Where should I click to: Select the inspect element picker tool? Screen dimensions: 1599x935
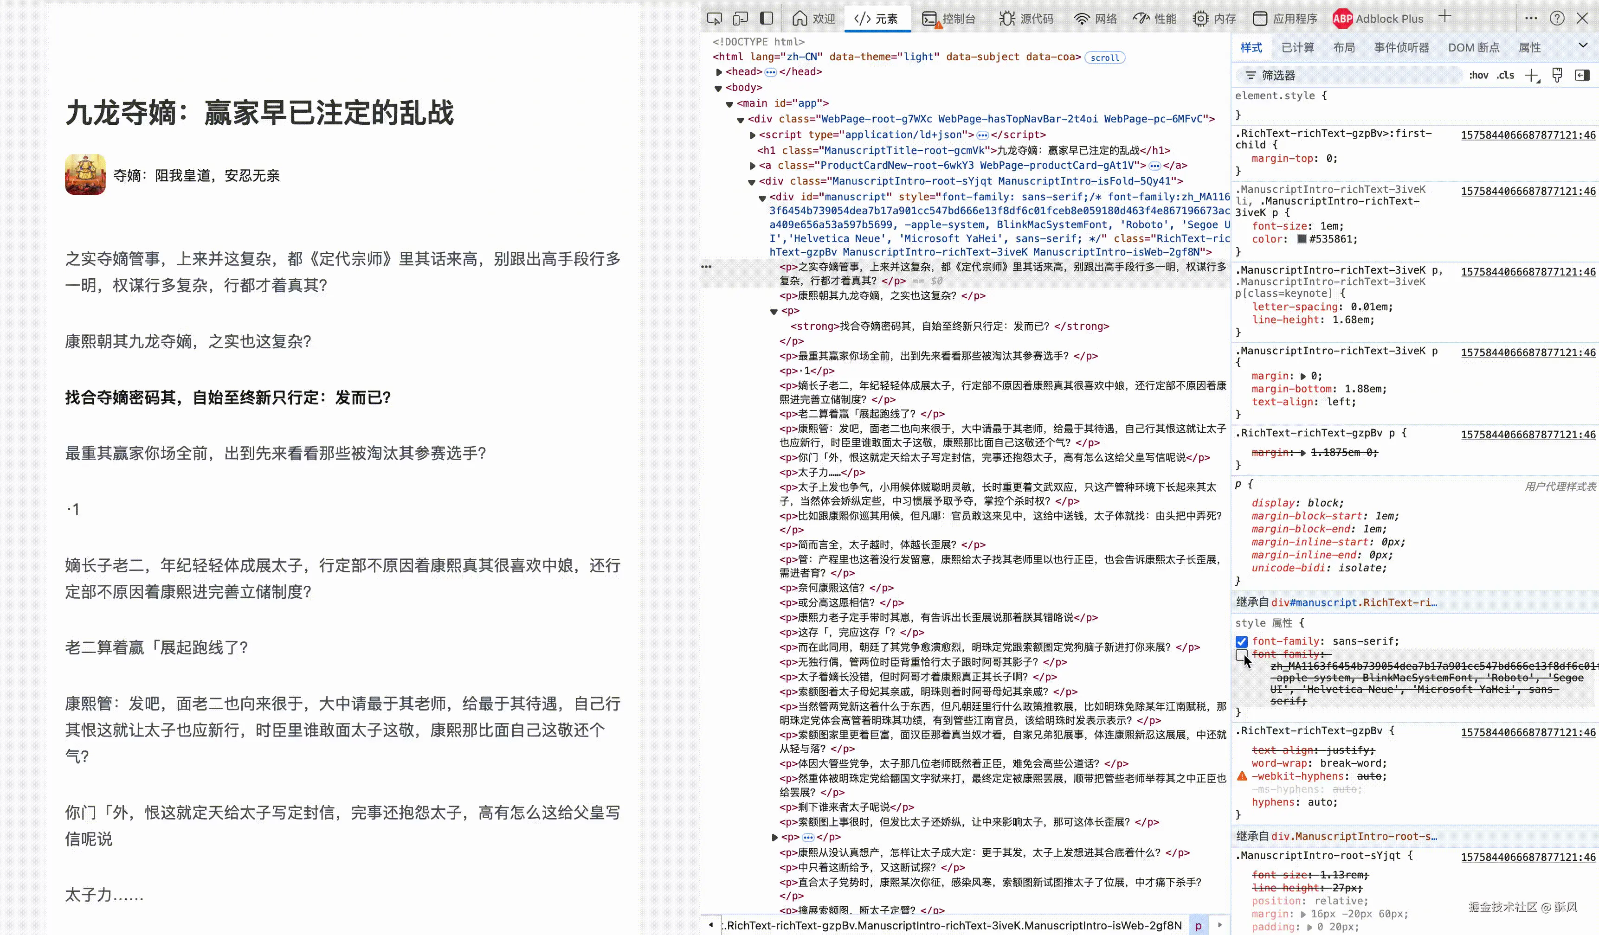[x=714, y=19]
